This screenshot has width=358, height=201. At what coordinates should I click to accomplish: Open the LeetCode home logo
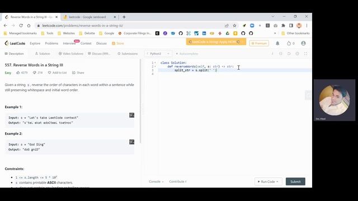coord(15,44)
